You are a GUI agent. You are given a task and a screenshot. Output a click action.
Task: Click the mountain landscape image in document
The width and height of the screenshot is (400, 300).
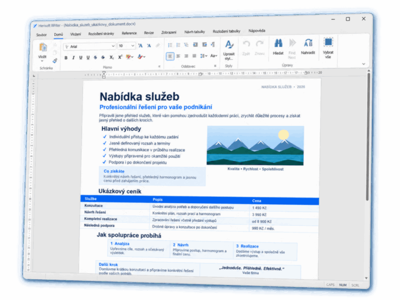[255, 145]
